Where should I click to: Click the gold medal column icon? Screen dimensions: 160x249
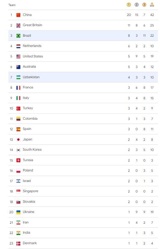point(129,5)
